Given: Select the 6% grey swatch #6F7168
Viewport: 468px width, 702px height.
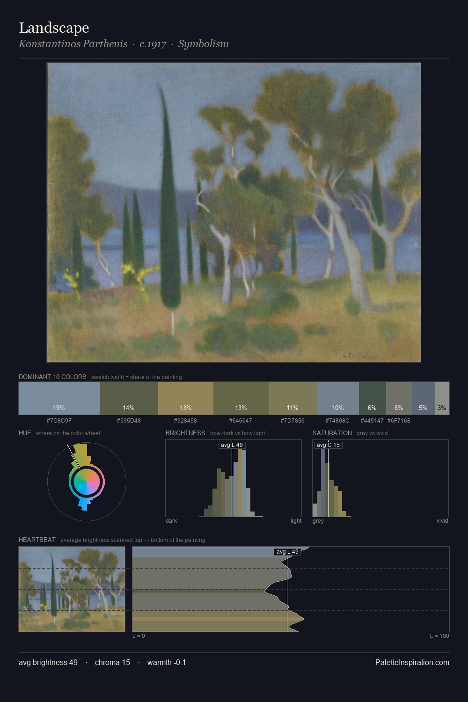Looking at the screenshot, I should click(399, 398).
